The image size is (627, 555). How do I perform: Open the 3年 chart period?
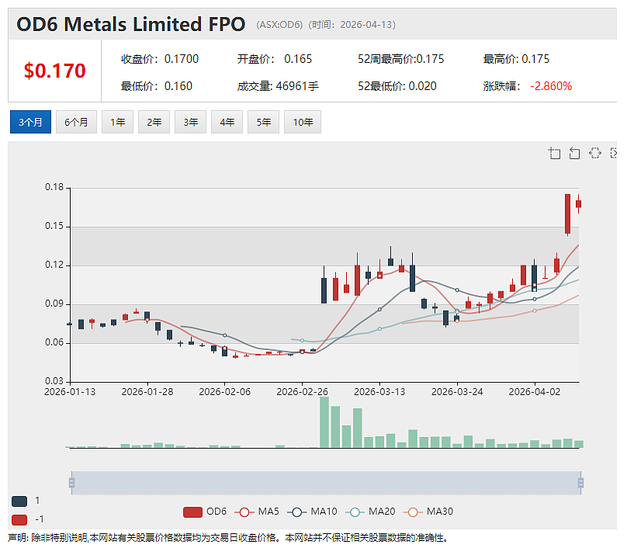pos(190,122)
